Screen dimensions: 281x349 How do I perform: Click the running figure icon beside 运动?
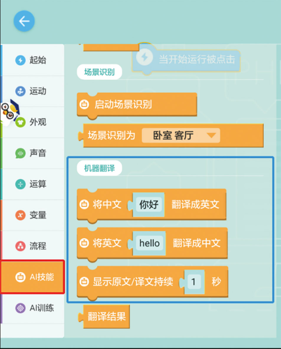20,91
